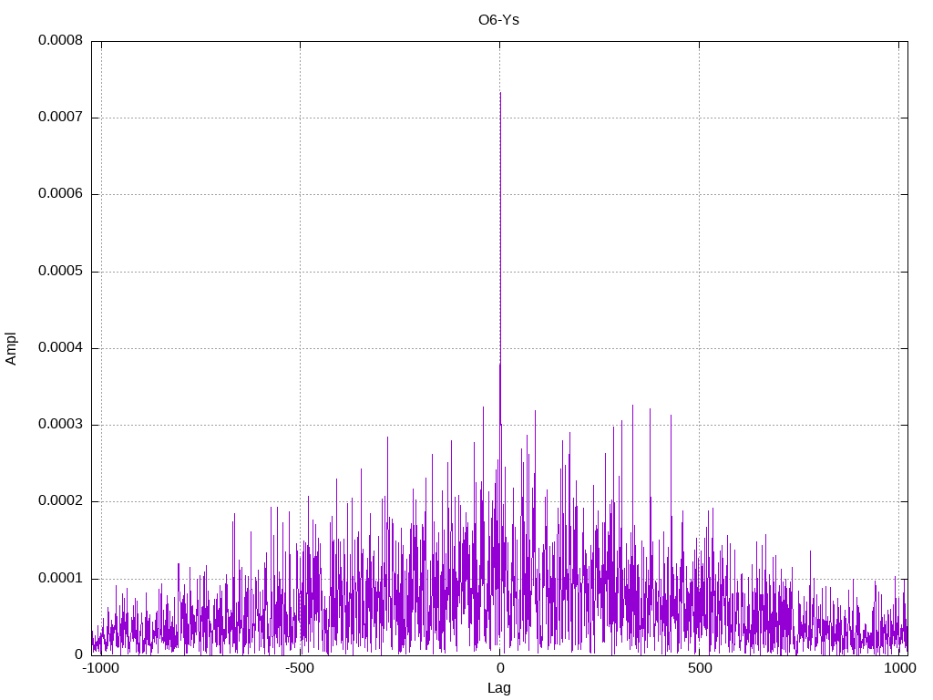The width and height of the screenshot is (933, 700).
Task: Click the Y-axis tick value 0.0006
Action: [x=61, y=194]
